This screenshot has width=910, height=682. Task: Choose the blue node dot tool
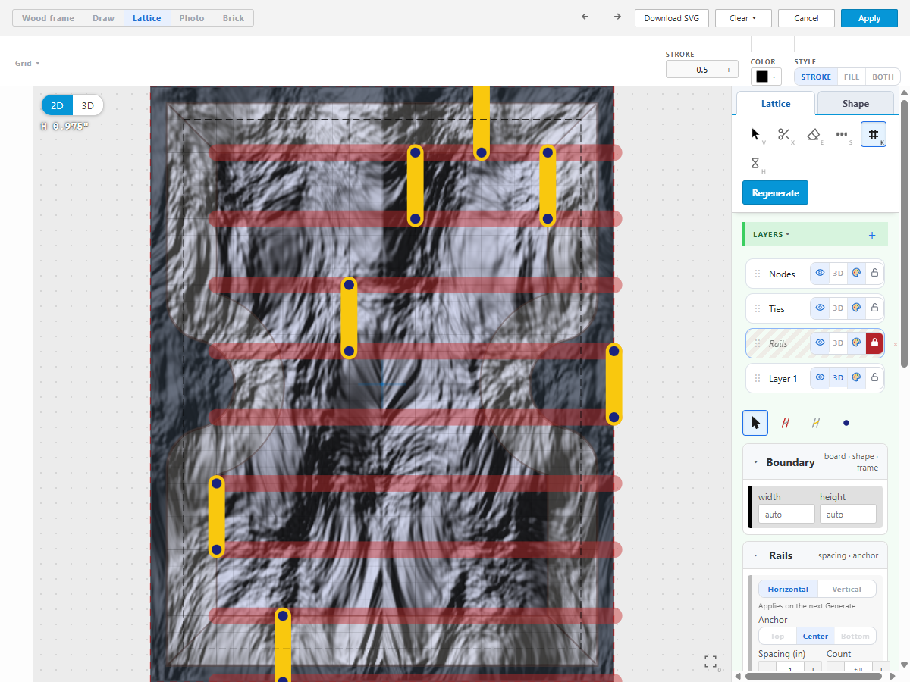pyautogui.click(x=846, y=423)
